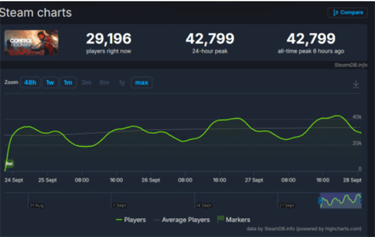Screen dimensions: 375x237
Task: Click the 20k y-axis label
Action: [x=357, y=143]
